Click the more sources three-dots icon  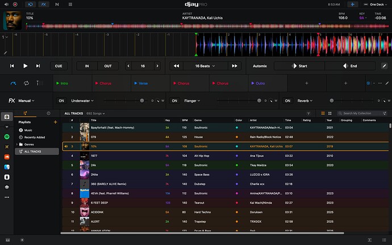(7, 197)
